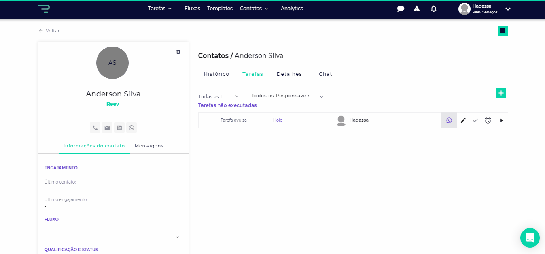
Task: Click the email icon under Anderson Silva
Action: 107,128
